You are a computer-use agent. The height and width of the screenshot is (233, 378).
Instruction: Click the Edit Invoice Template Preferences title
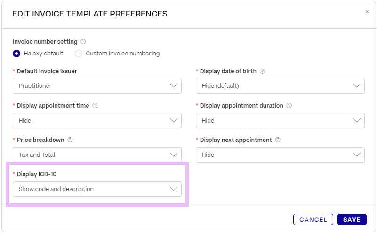click(x=89, y=14)
